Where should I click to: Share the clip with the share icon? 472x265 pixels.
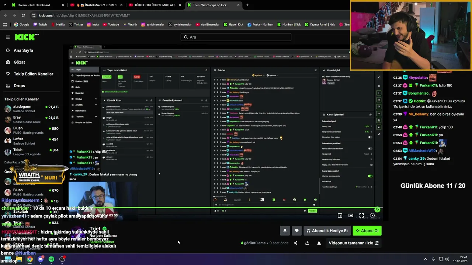[295, 243]
